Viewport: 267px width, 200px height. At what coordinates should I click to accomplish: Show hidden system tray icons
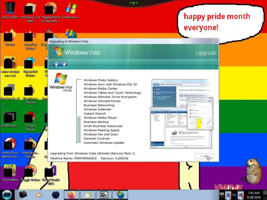pos(222,195)
